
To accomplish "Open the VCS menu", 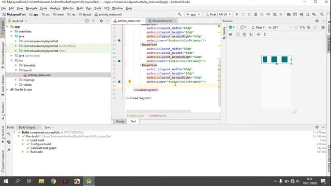I will (107, 8).
